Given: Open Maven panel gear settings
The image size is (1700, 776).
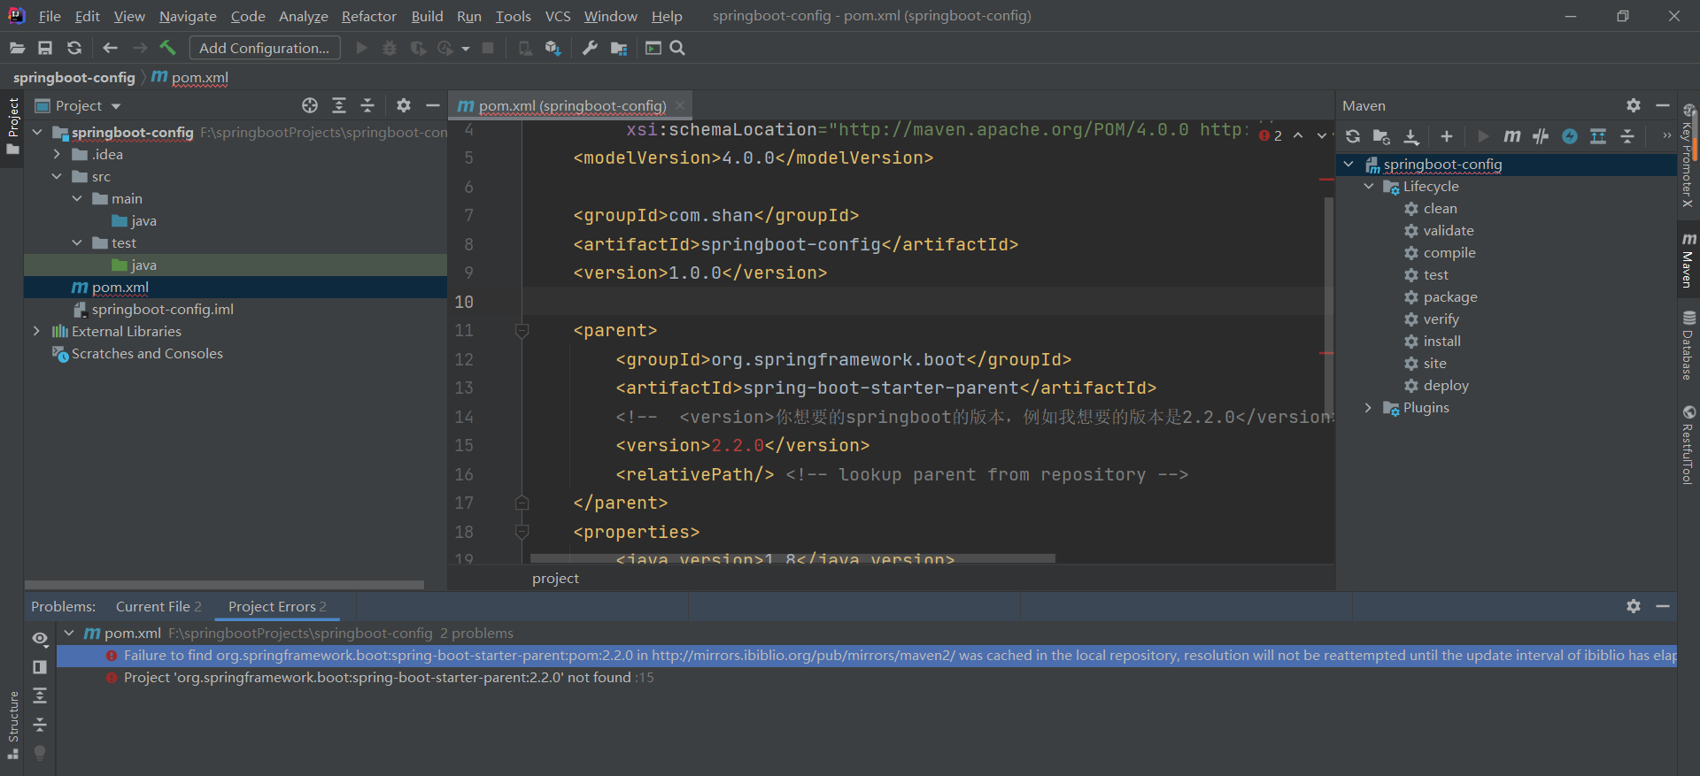Looking at the screenshot, I should 1634,105.
